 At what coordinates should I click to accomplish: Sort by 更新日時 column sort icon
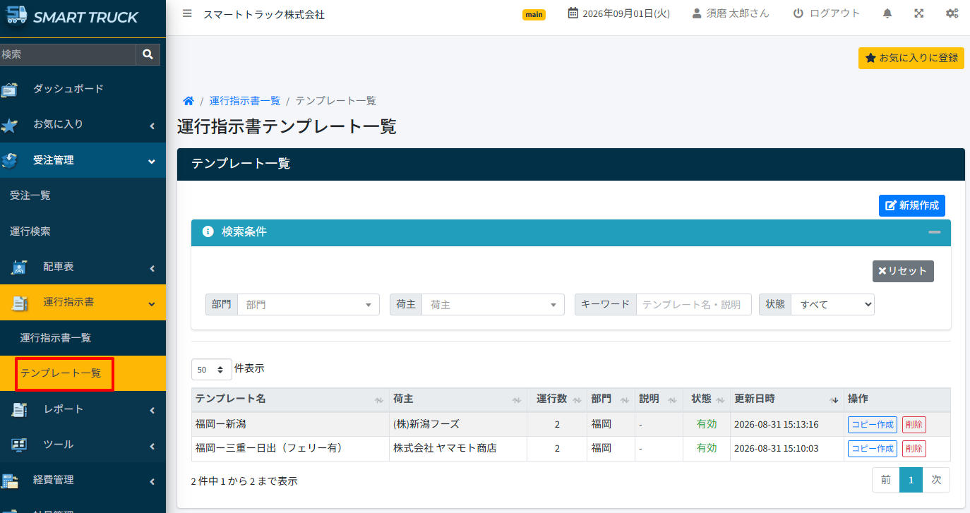(x=834, y=400)
